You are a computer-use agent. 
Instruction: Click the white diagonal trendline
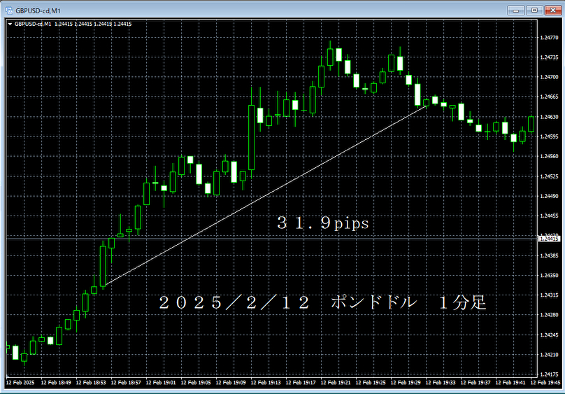coord(266,195)
